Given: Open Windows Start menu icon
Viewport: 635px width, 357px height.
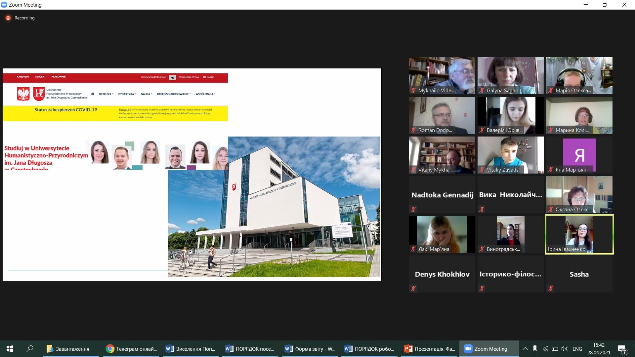Looking at the screenshot, I should pyautogui.click(x=10, y=349).
